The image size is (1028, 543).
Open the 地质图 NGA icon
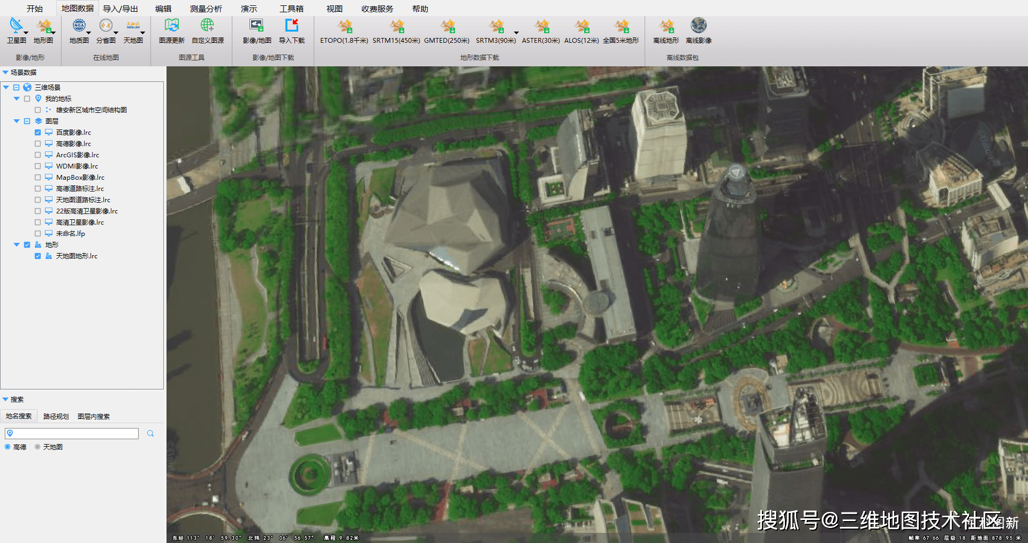(79, 25)
